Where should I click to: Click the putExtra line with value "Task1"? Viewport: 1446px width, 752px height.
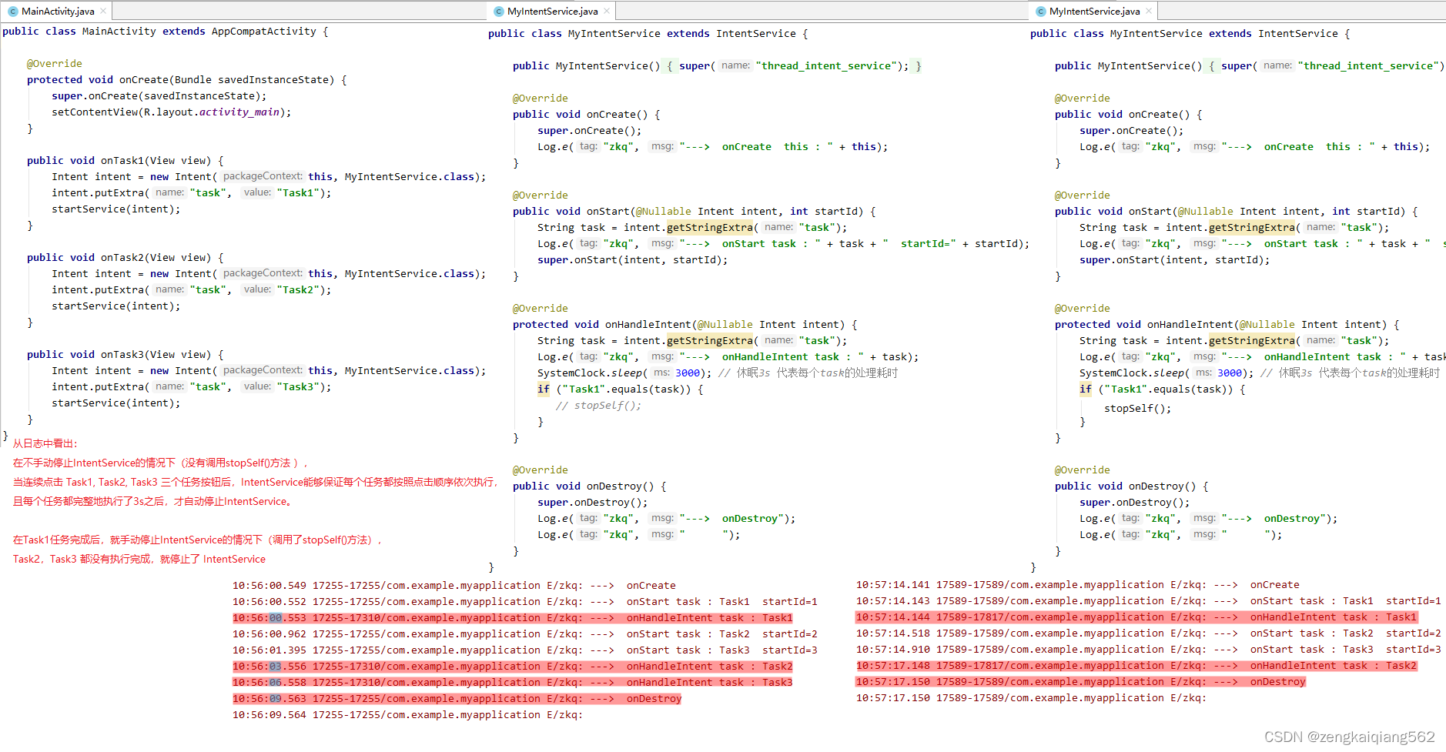192,193
